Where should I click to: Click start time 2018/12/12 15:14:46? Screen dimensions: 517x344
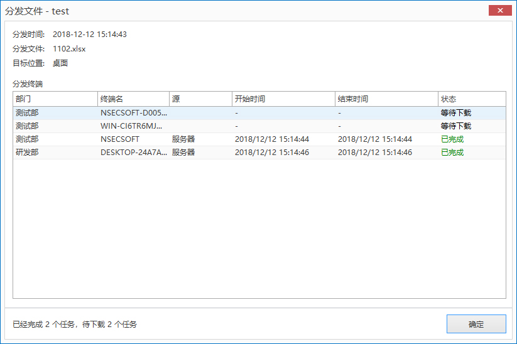click(x=271, y=153)
